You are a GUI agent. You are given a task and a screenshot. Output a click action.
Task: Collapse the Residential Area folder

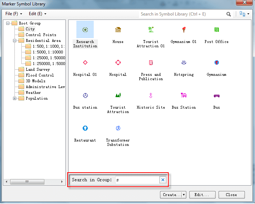click(15, 40)
